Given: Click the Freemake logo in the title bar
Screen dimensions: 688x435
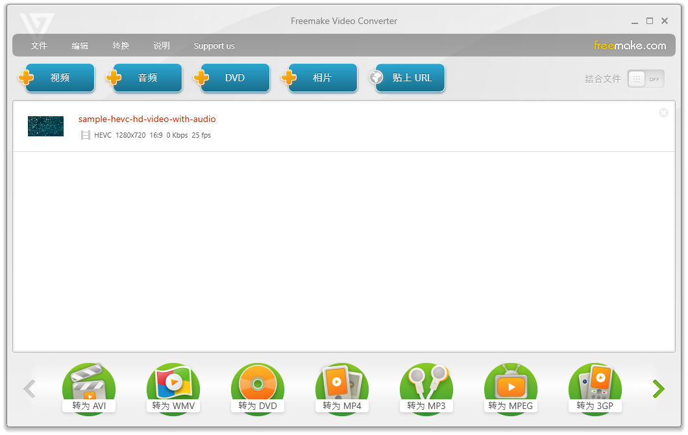Looking at the screenshot, I should [36, 23].
